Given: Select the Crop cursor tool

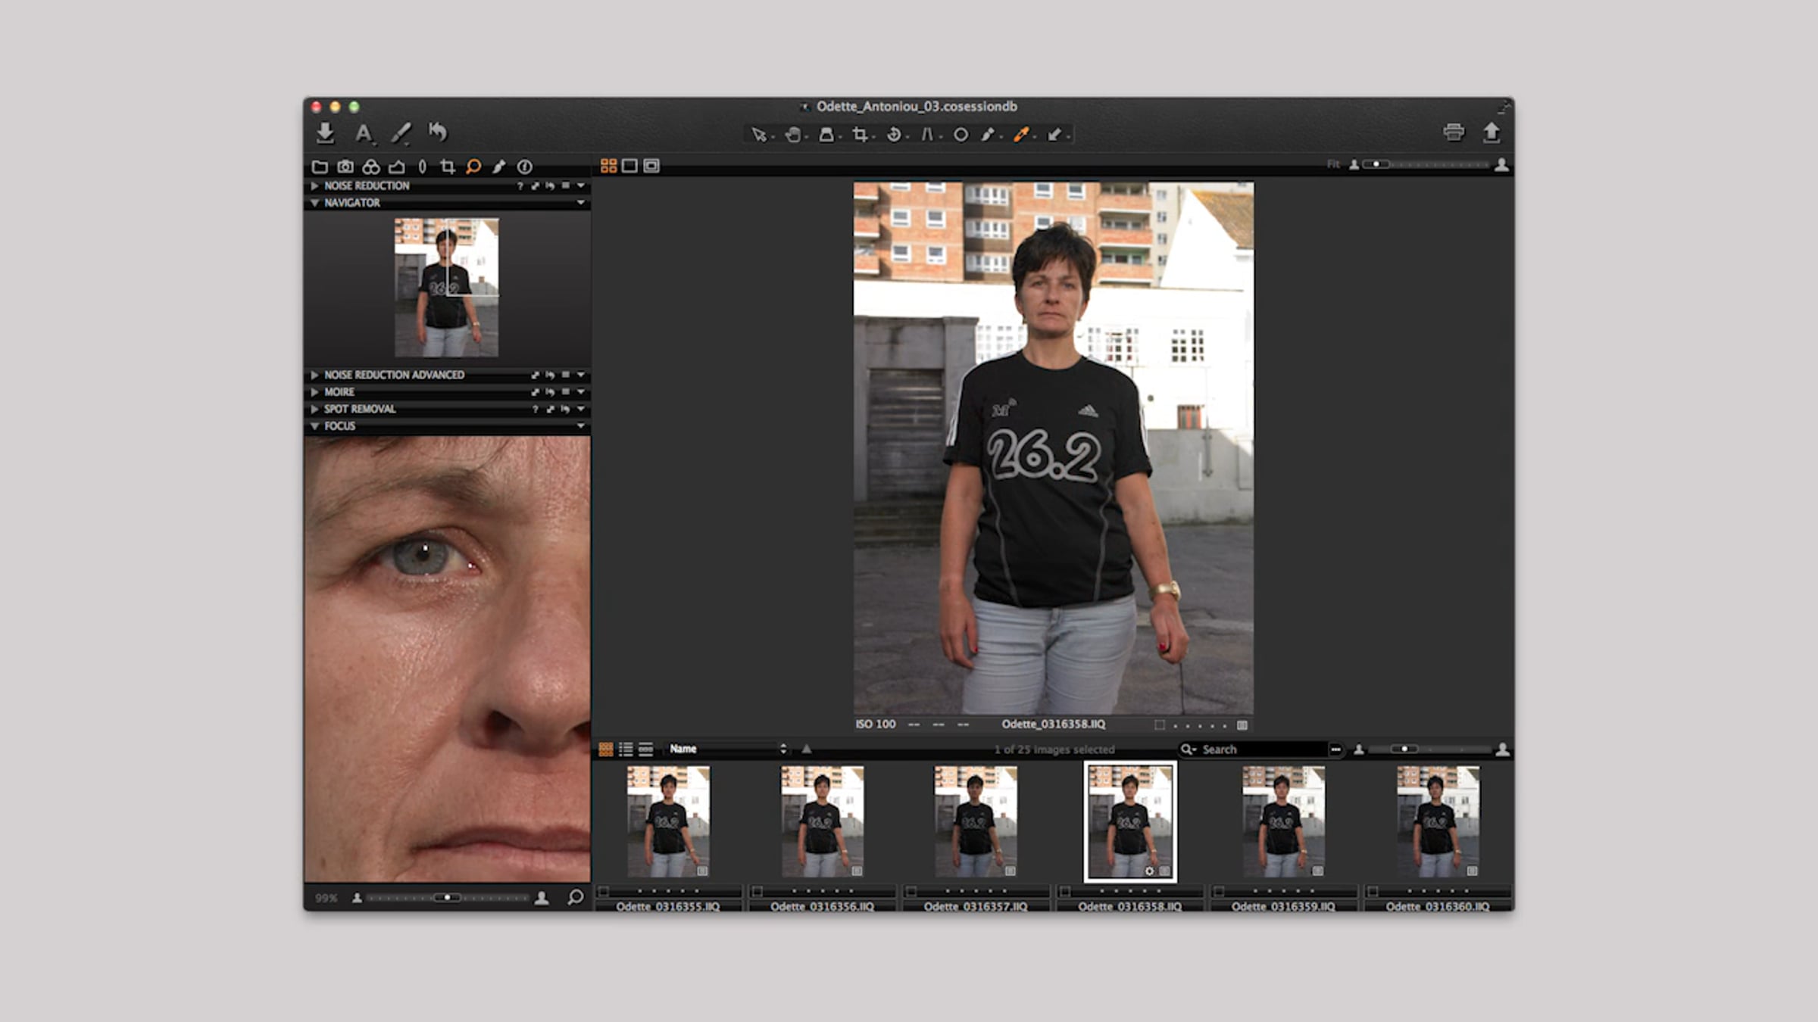Looking at the screenshot, I should coord(860,135).
